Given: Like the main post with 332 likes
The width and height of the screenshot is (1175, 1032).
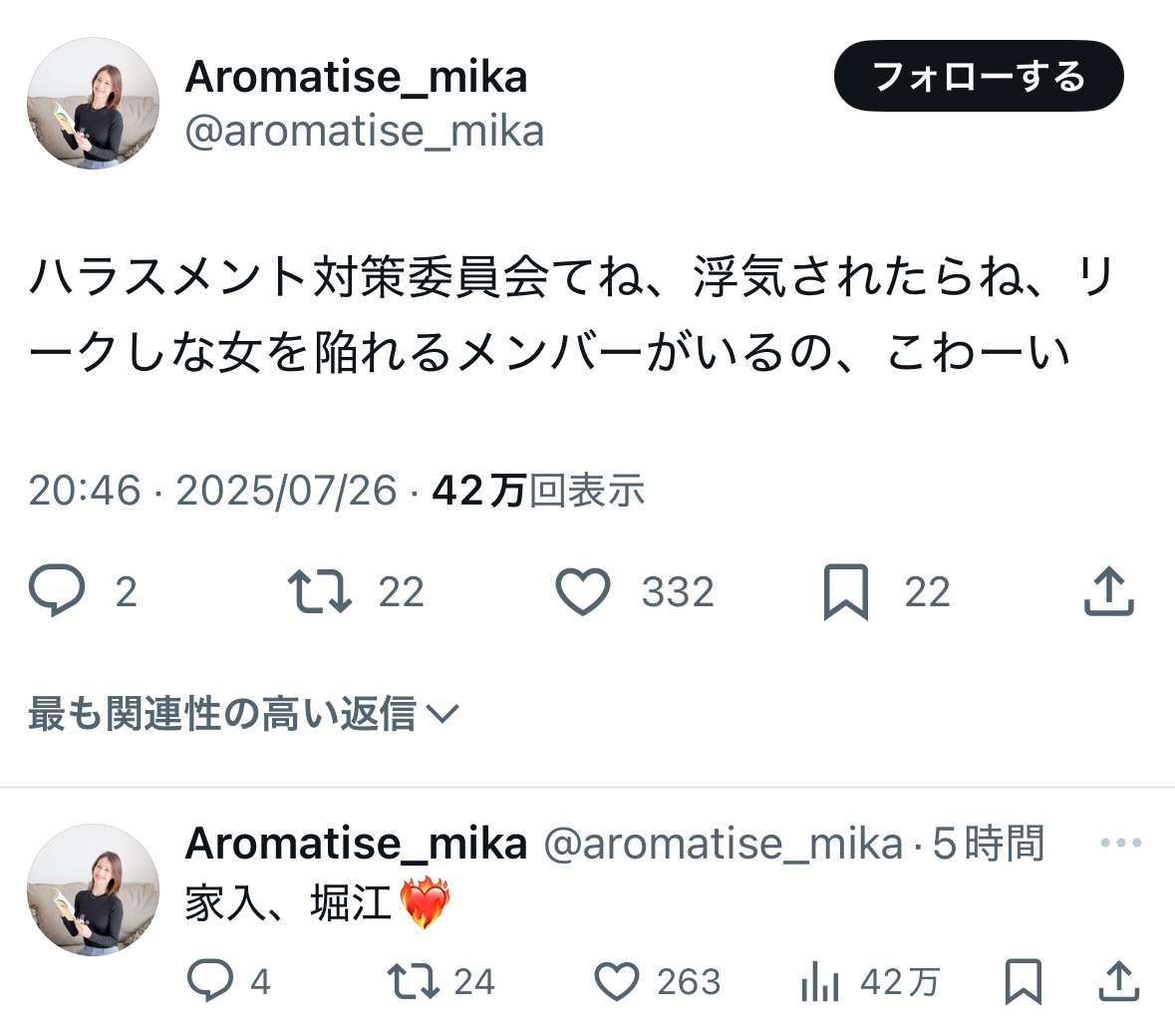Looking at the screenshot, I should [x=583, y=591].
